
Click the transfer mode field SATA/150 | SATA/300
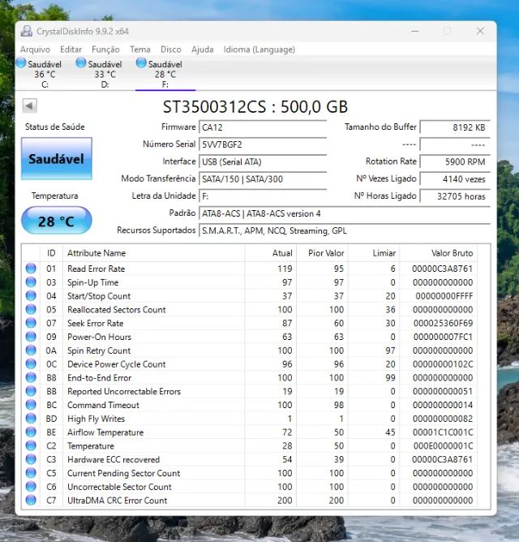pyautogui.click(x=263, y=179)
